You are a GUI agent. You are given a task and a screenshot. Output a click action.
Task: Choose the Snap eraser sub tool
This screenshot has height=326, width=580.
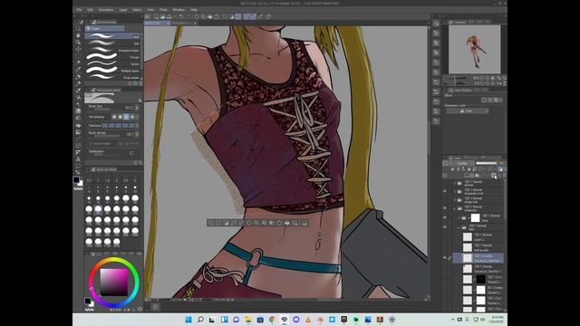112,78
